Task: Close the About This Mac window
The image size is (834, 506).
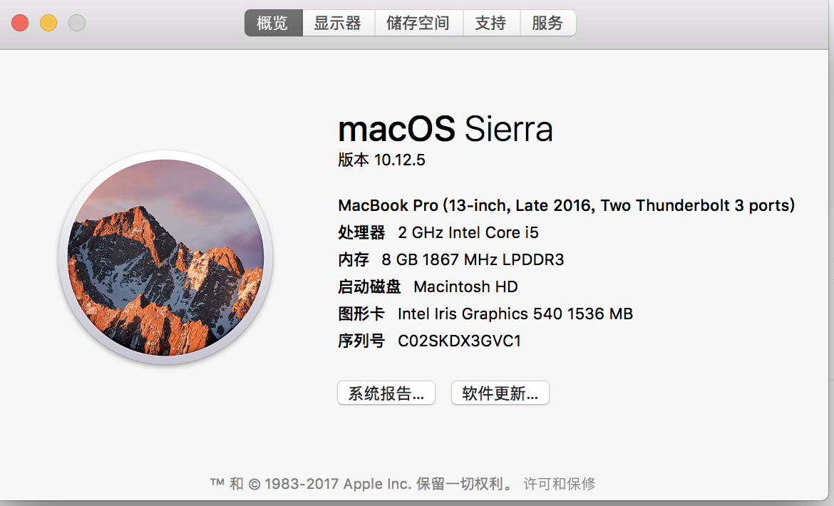Action: (x=20, y=23)
